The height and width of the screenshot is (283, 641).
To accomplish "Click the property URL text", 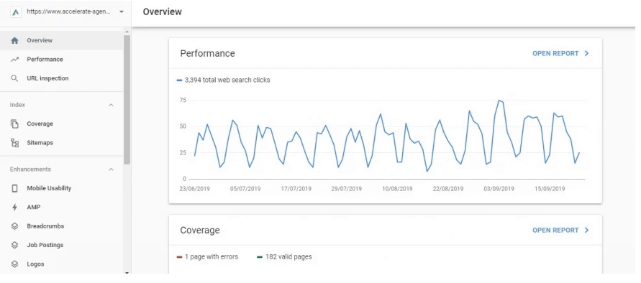I will pyautogui.click(x=68, y=11).
